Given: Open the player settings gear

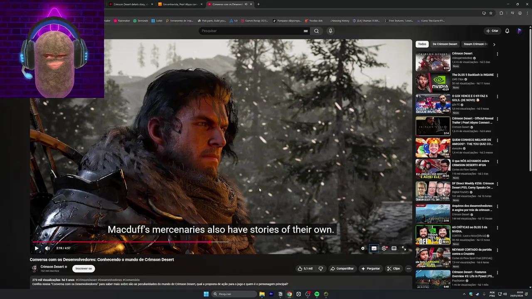Looking at the screenshot, I should point(384,248).
